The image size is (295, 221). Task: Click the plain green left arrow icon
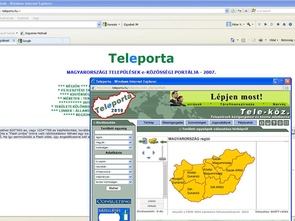click(163, 142)
